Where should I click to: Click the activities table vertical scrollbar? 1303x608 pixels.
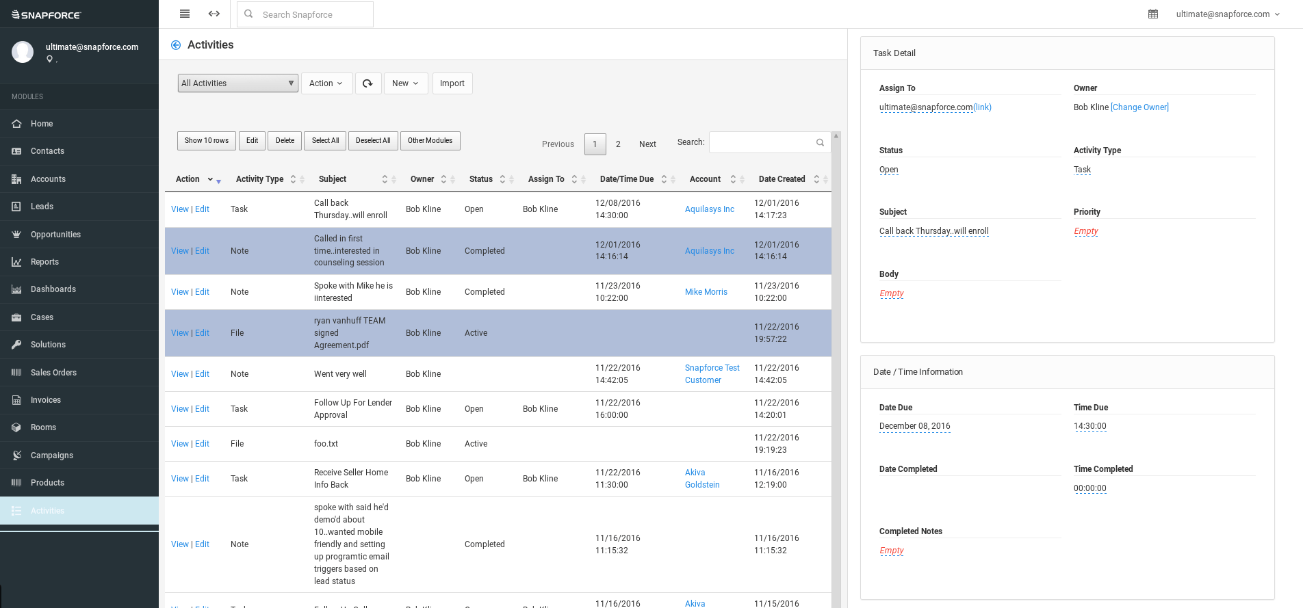point(836,369)
